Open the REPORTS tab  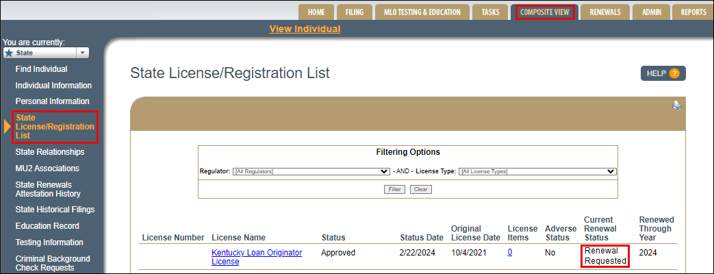(693, 12)
